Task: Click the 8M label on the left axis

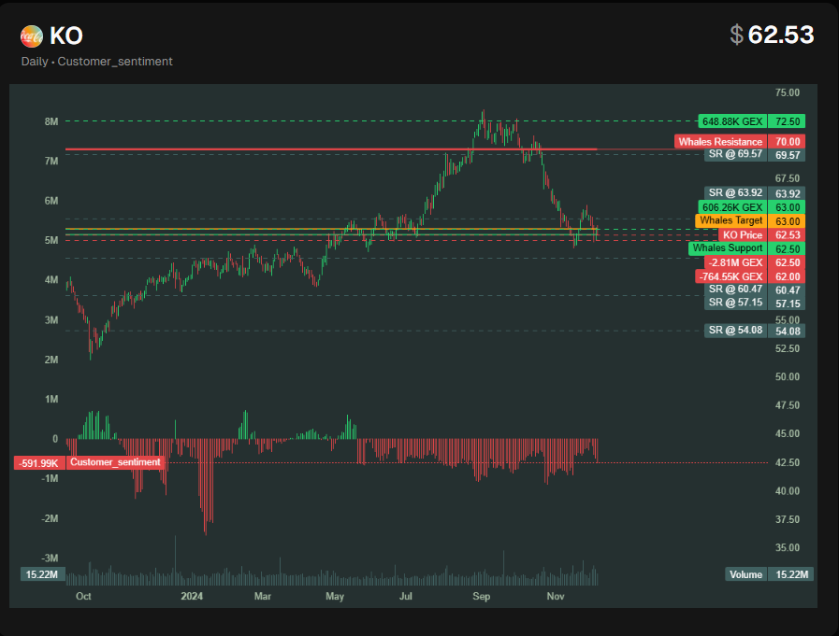Action: [51, 121]
